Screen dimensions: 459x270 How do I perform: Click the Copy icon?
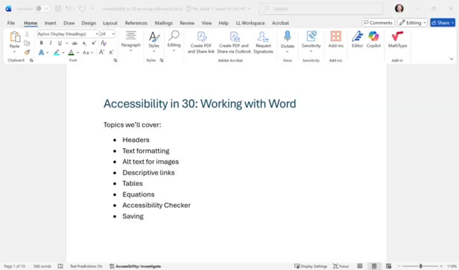click(27, 43)
